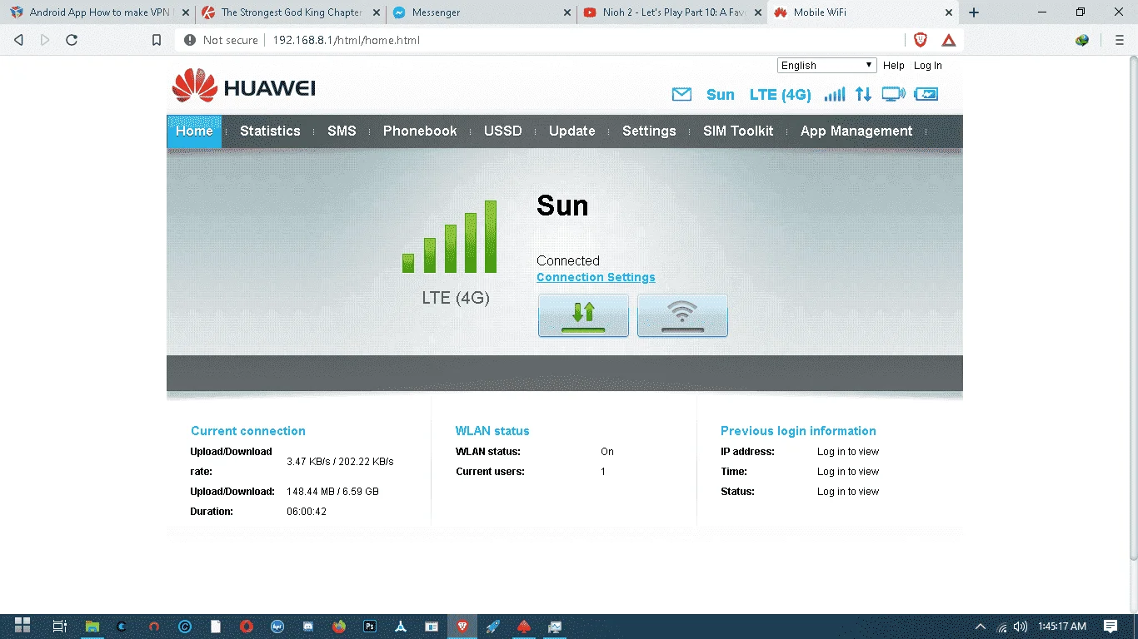The height and width of the screenshot is (639, 1138).
Task: Reload the page
Action: (x=72, y=40)
